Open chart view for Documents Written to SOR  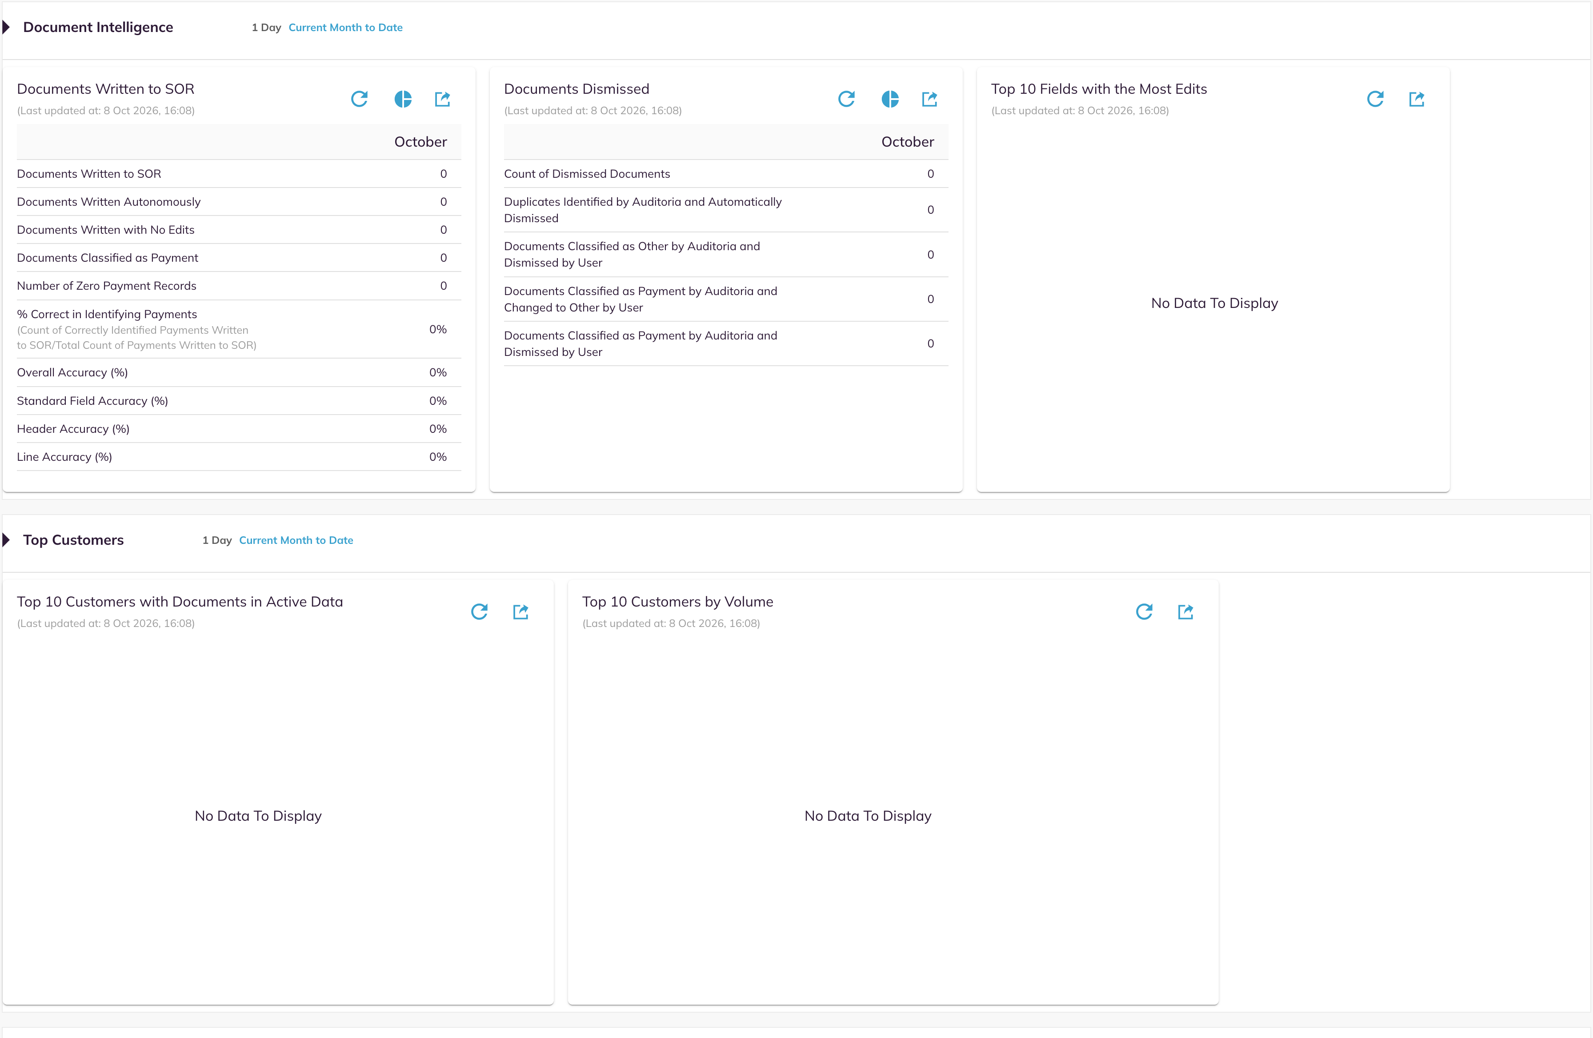[403, 99]
